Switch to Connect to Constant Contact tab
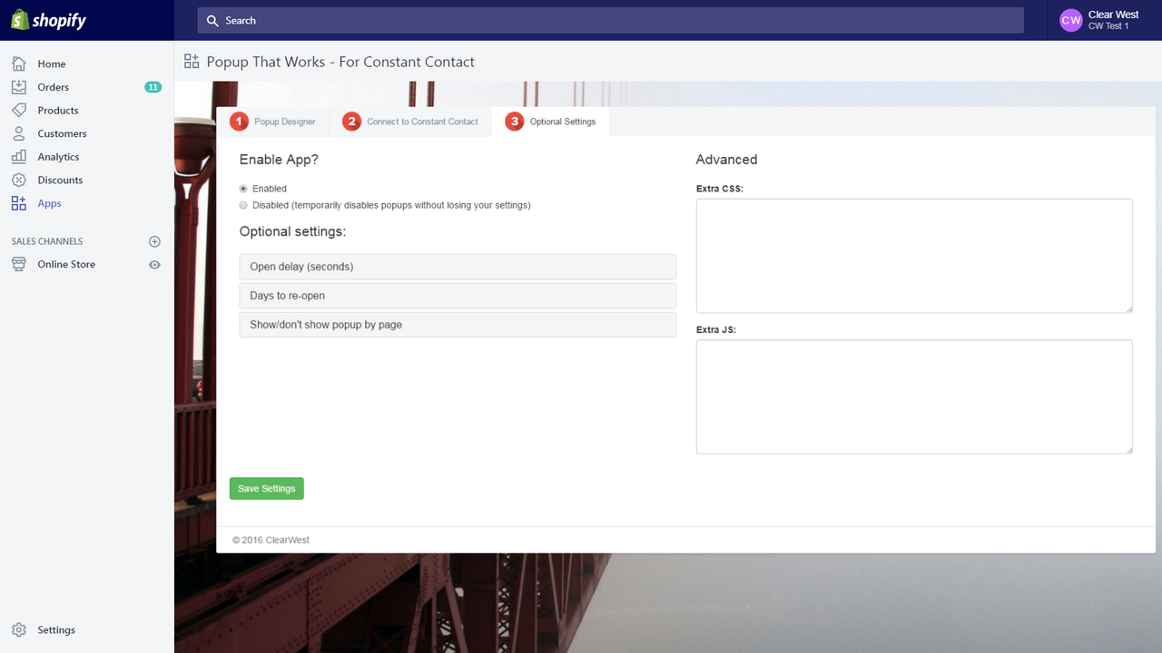The image size is (1162, 653). tap(410, 122)
